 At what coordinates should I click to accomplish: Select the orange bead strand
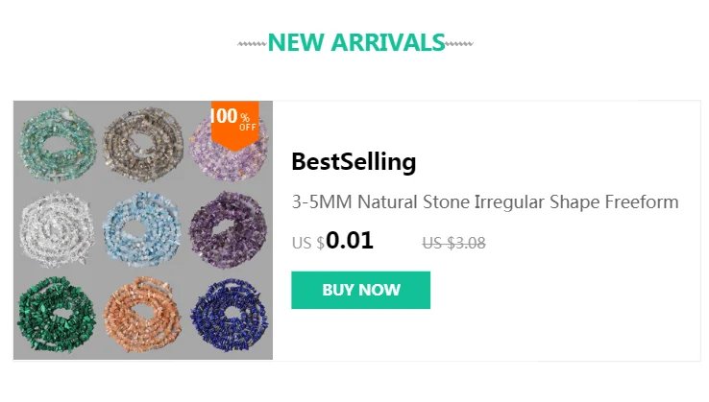[144, 315]
